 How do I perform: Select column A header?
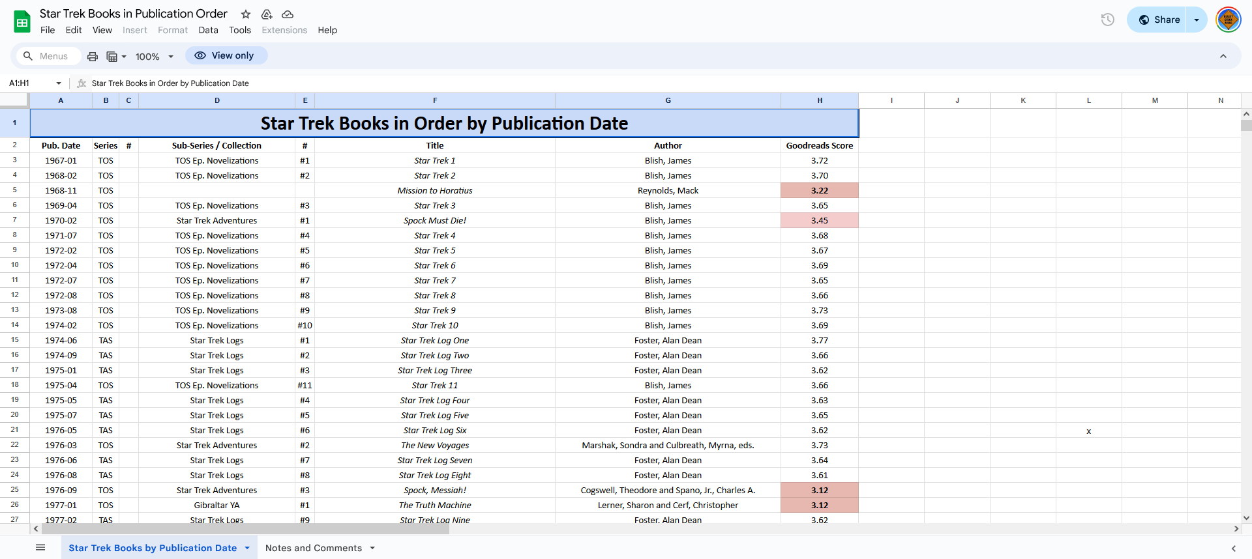click(61, 100)
